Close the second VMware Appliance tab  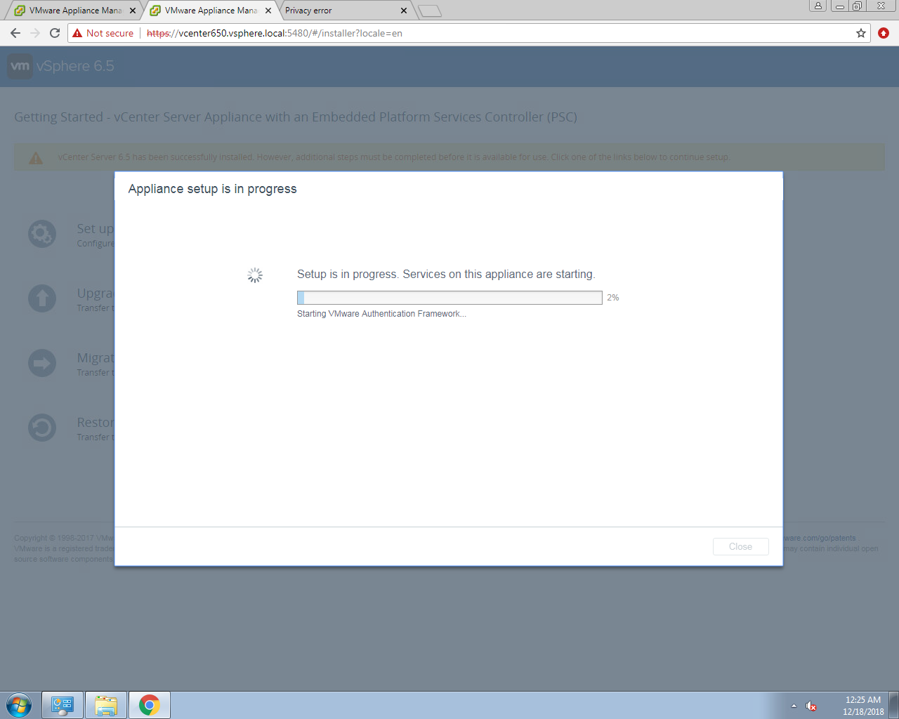[268, 11]
